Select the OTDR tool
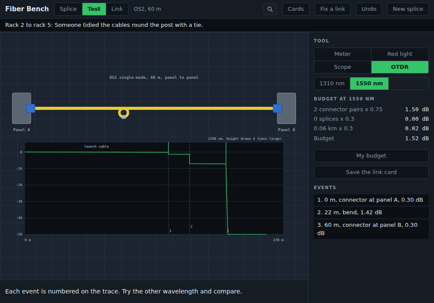Viewport: 434px width, 303px height. (400, 67)
